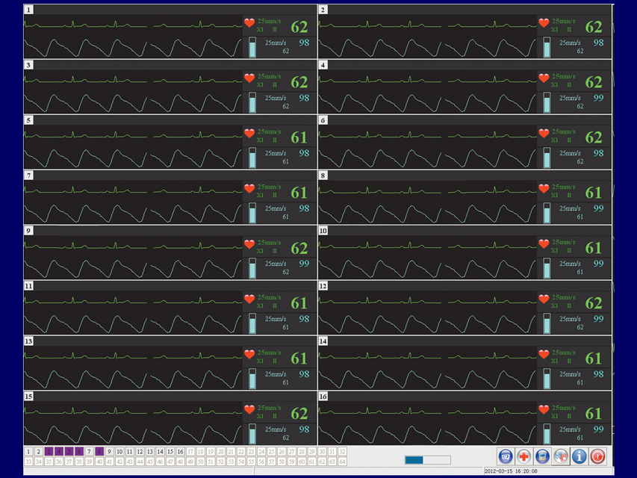Viewport: 637px width, 478px height.
Task: Select bed number 1 in the selector
Action: [28, 452]
